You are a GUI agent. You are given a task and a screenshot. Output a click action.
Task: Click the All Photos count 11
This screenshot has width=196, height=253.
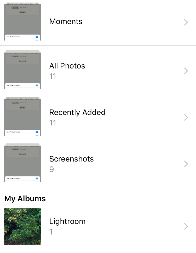click(x=53, y=76)
